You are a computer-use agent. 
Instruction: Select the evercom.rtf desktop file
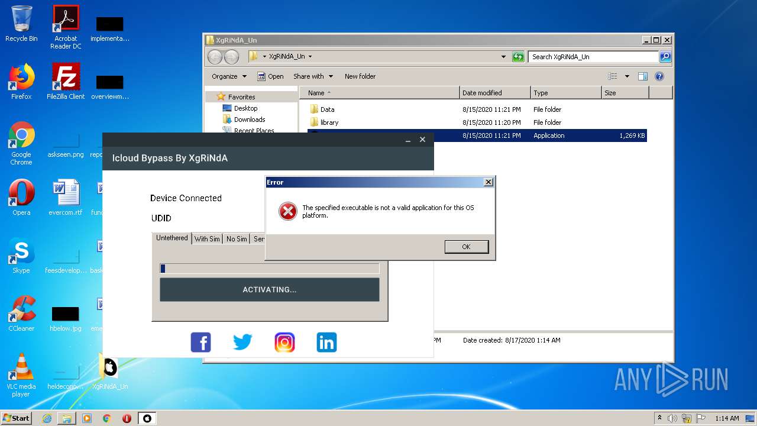coord(66,198)
